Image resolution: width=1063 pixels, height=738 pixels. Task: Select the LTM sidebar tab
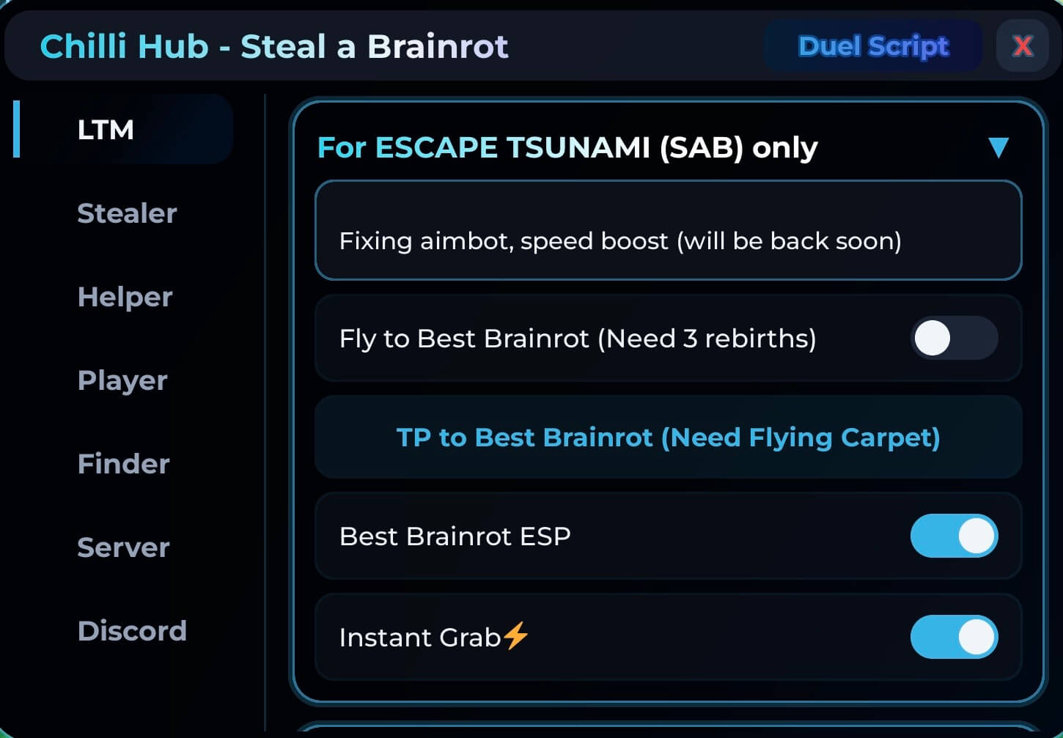click(x=106, y=130)
